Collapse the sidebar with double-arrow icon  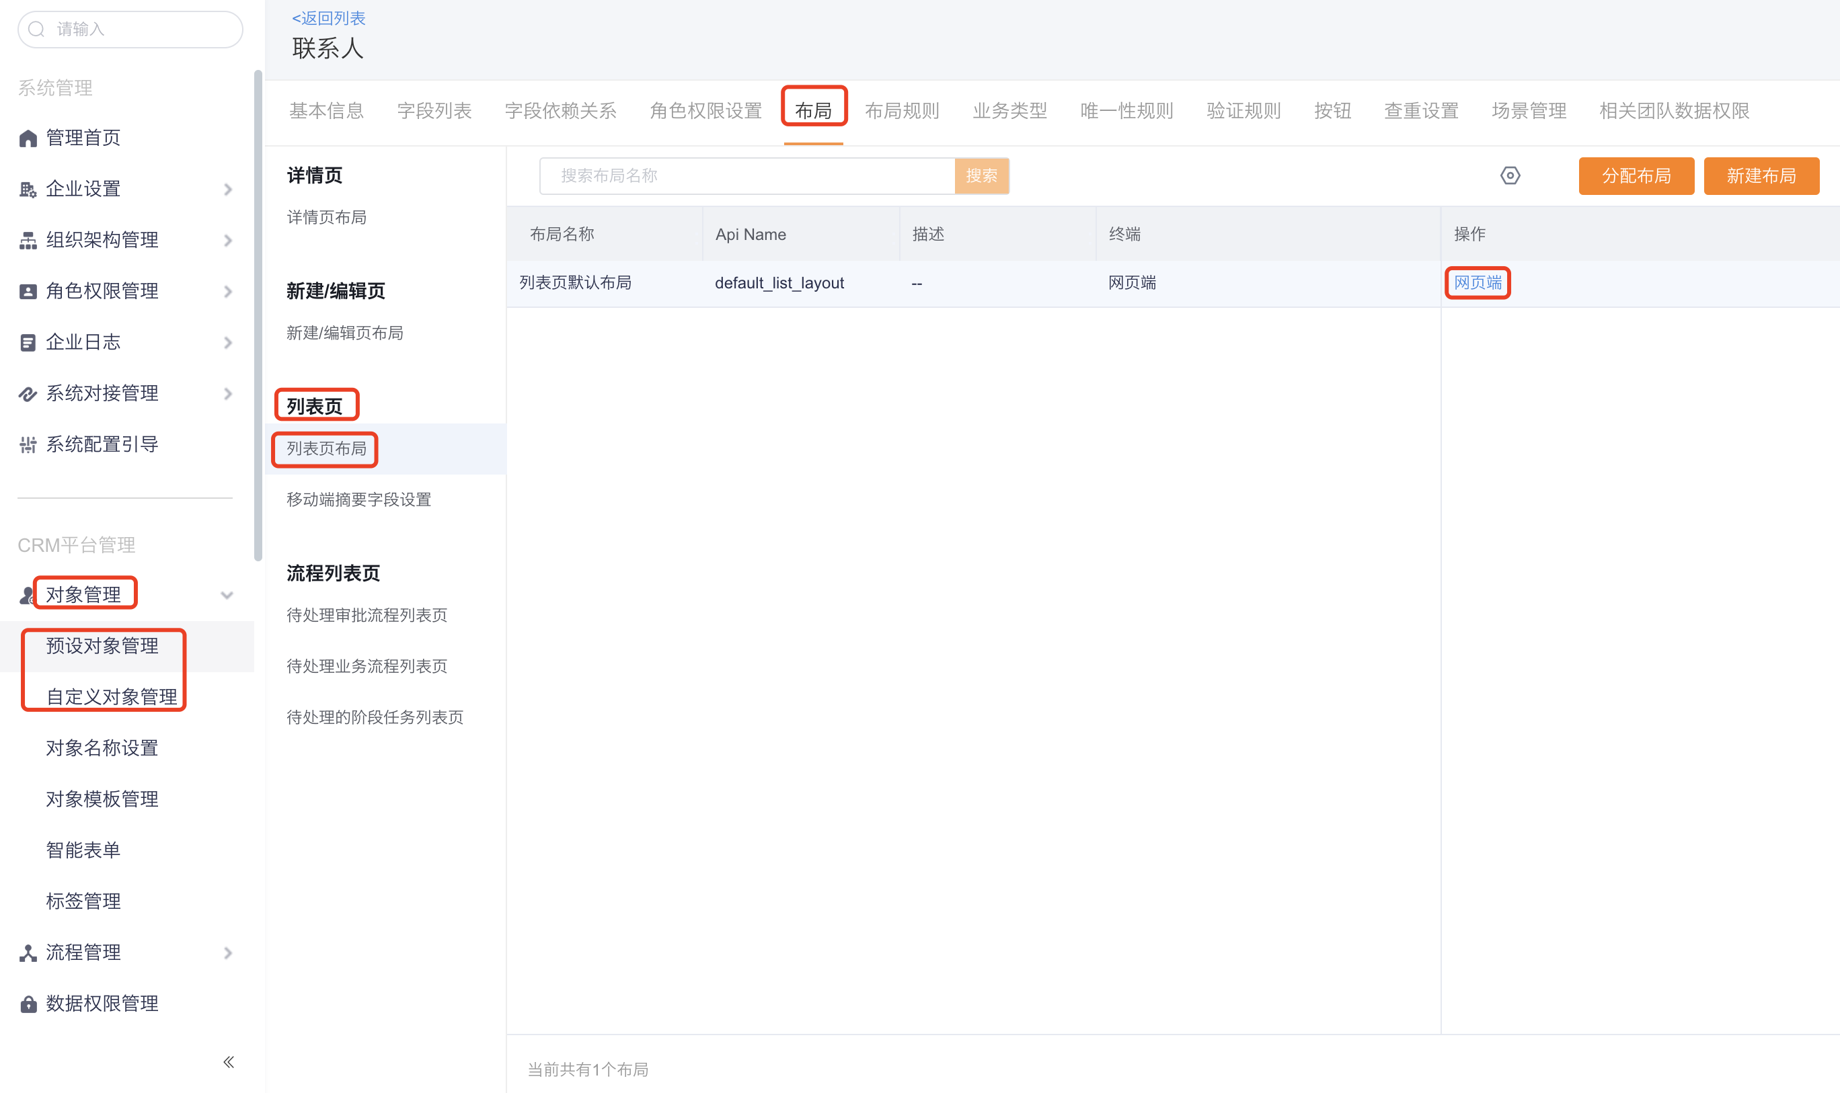[229, 1062]
